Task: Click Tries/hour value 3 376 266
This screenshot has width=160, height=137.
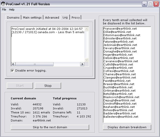Action: point(40,116)
